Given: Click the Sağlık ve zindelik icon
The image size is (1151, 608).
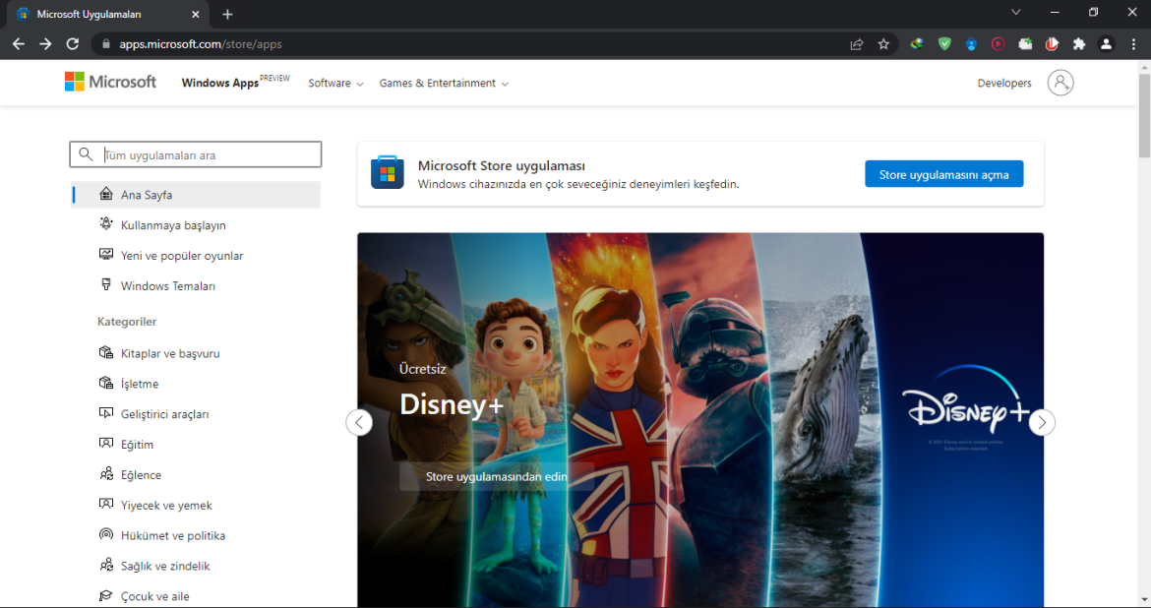Looking at the screenshot, I should point(106,566).
